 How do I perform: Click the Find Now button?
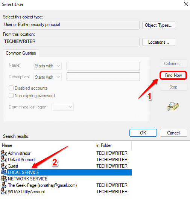tap(173, 75)
